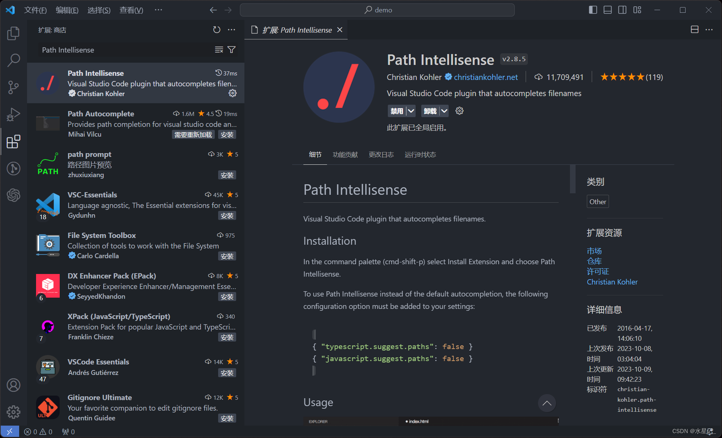The image size is (722, 438).
Task: Switch to the Changelog tab
Action: tap(381, 155)
